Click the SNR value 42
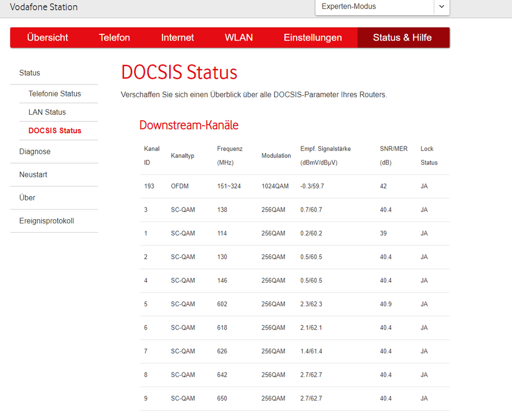This screenshot has height=414, width=512. 383,186
